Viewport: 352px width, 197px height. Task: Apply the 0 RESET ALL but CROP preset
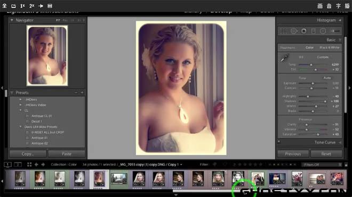pyautogui.click(x=48, y=132)
